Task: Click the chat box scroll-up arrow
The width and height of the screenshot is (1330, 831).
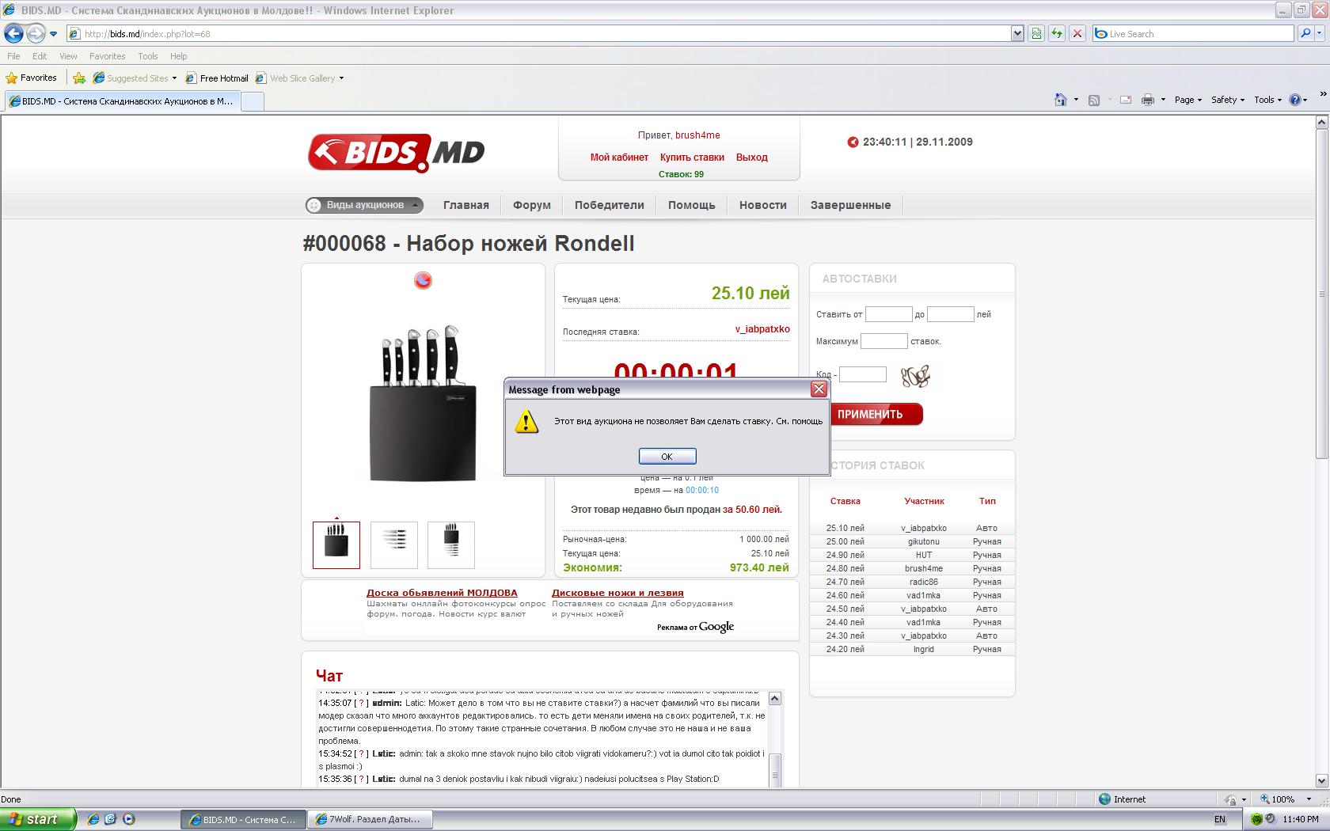Action: pos(775,698)
